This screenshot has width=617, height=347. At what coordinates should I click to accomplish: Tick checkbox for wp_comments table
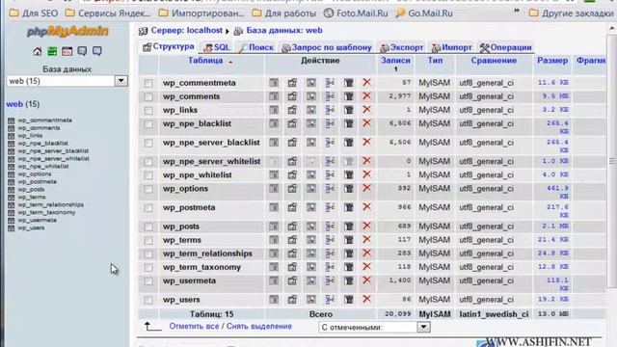(148, 96)
